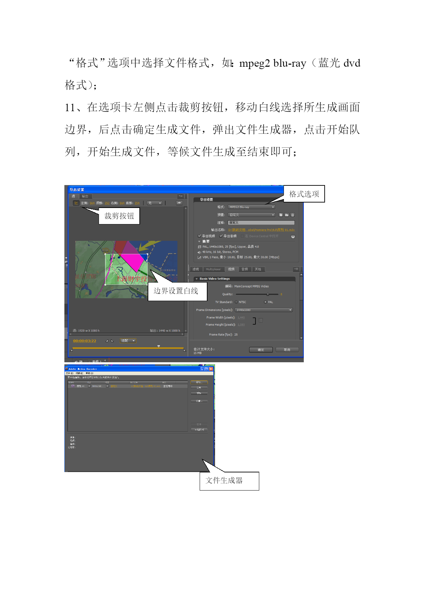Click the export/share arrow icon above preview
This screenshot has width=425, height=600.
(x=179, y=203)
